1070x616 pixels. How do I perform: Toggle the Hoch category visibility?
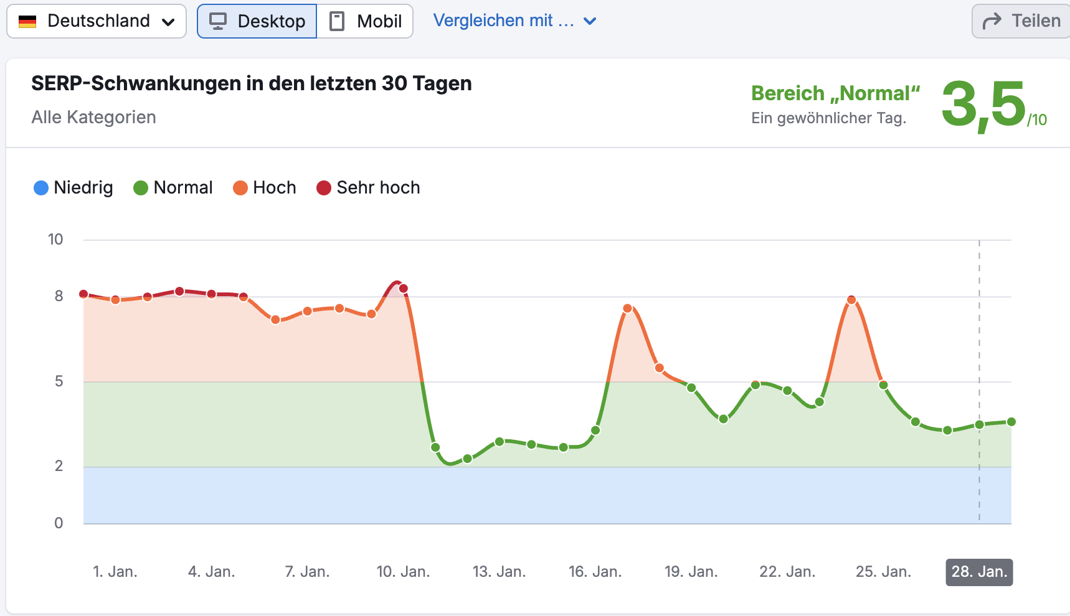265,187
